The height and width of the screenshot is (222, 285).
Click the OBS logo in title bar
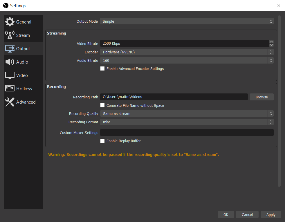(6, 6)
